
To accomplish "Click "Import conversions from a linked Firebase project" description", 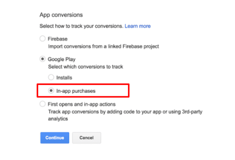I will coord(104,46).
